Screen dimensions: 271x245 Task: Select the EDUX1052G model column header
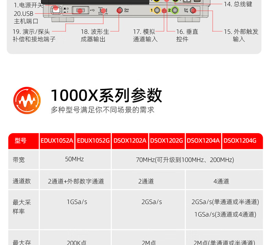pyautogui.click(x=93, y=141)
